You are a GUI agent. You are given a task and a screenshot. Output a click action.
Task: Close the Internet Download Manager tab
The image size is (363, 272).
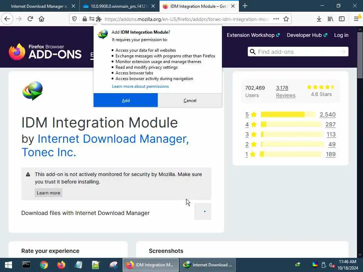click(73, 6)
